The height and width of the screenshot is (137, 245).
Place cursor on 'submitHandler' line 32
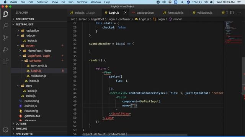[100, 44]
